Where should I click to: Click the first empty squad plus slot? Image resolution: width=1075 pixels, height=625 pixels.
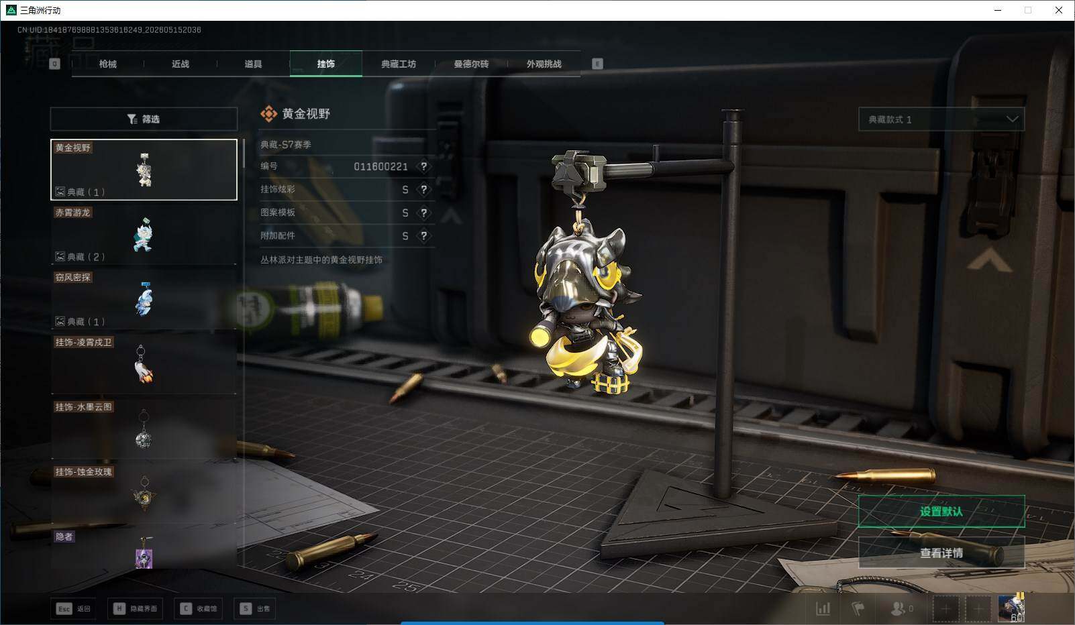tap(945, 609)
